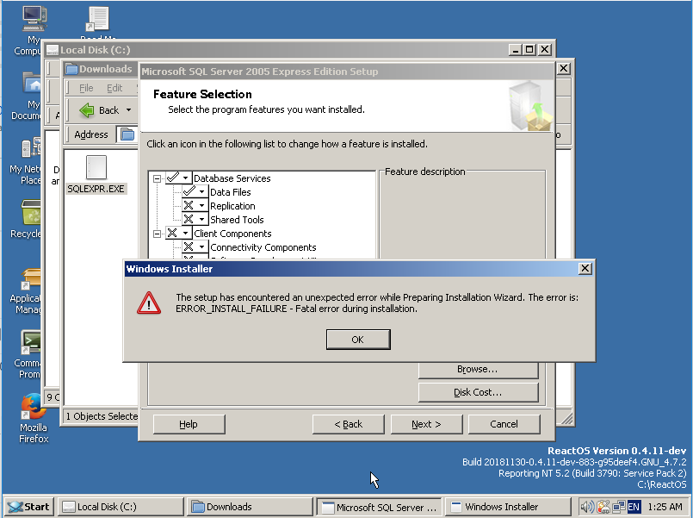This screenshot has width=693, height=518.
Task: Open the Back history dropdown arrow in Downloads
Action: tap(128, 110)
